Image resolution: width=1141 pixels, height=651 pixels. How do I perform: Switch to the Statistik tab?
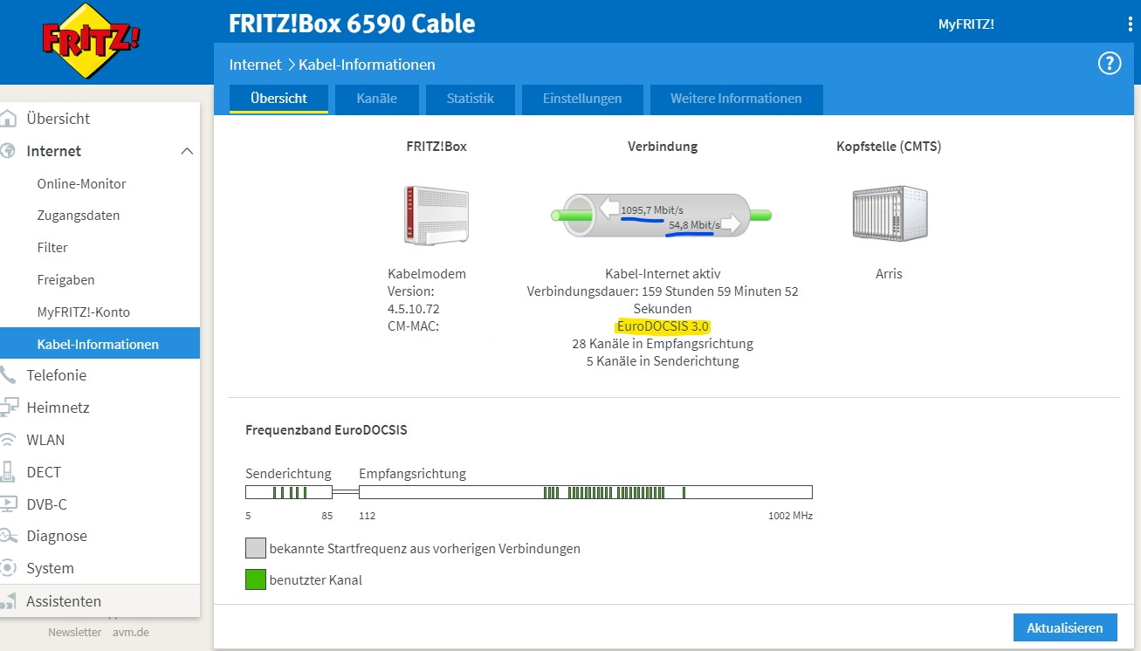click(470, 99)
